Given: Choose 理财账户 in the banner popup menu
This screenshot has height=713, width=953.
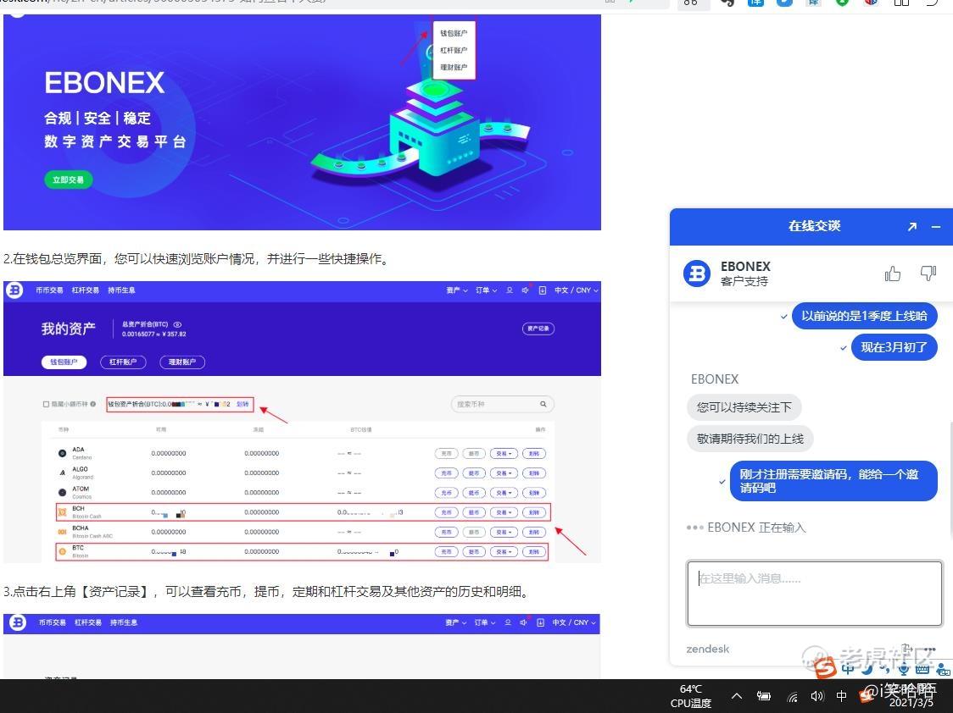Looking at the screenshot, I should click(x=454, y=68).
